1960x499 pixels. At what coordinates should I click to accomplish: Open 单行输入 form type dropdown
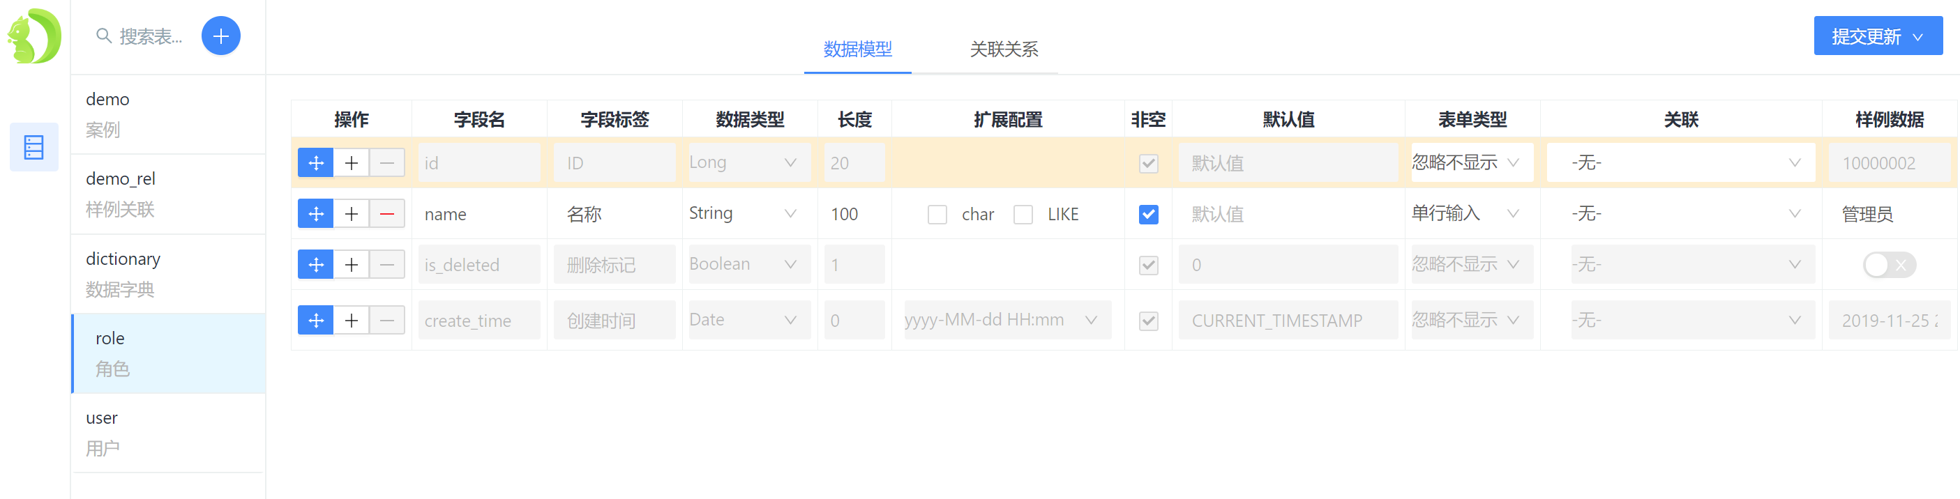click(1472, 214)
